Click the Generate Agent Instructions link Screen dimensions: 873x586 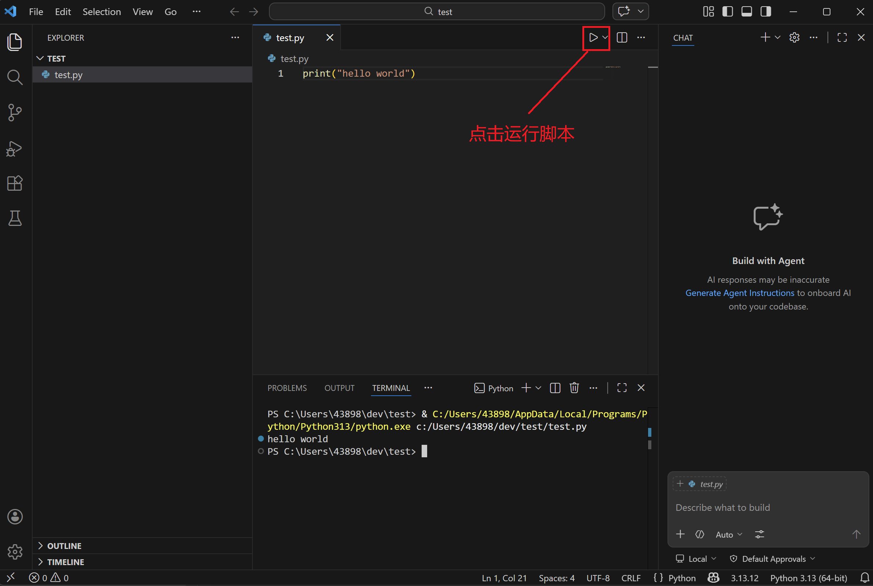pos(739,293)
